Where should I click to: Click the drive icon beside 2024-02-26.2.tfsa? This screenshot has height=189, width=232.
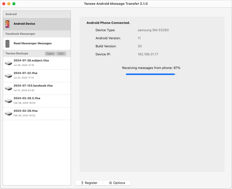click(x=8, y=101)
